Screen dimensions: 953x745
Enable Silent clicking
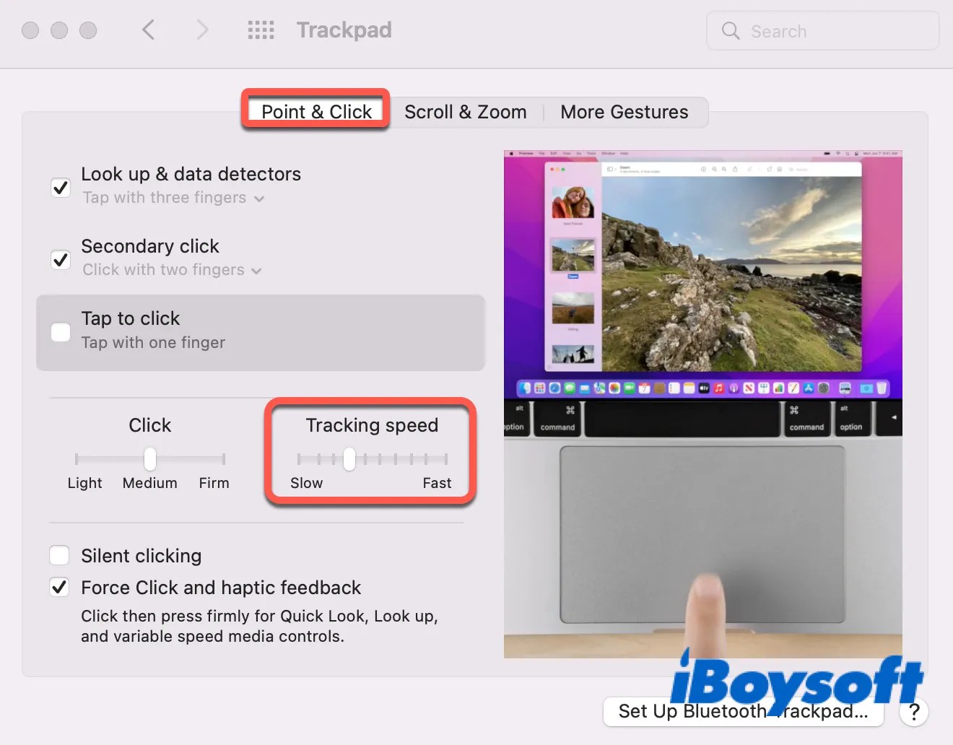pos(60,555)
